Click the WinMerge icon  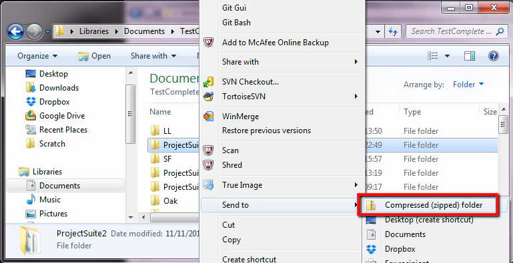tap(208, 117)
